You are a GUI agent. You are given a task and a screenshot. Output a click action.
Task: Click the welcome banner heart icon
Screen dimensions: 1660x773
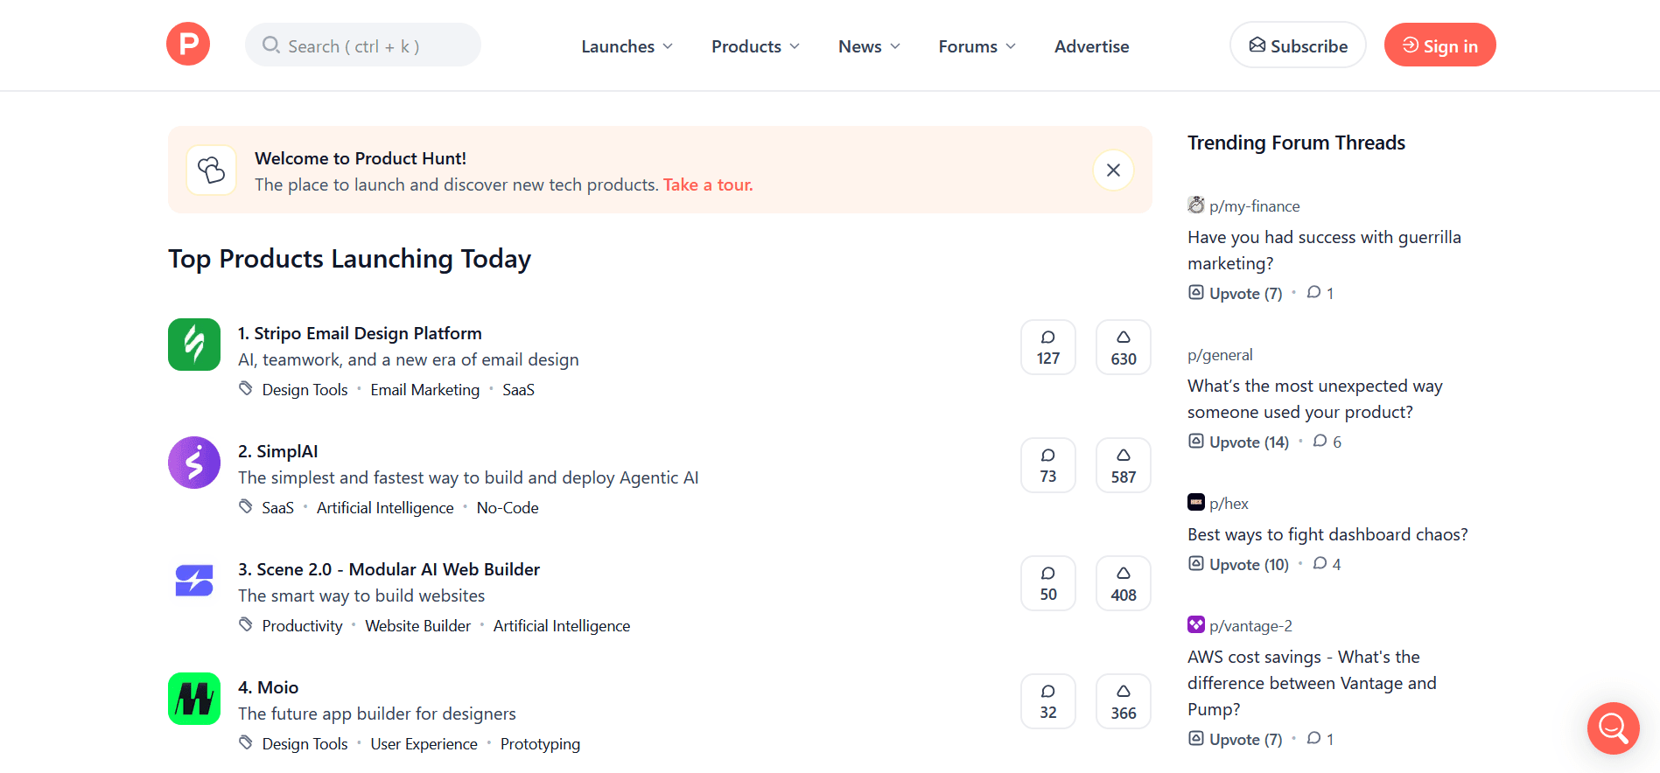coord(211,170)
